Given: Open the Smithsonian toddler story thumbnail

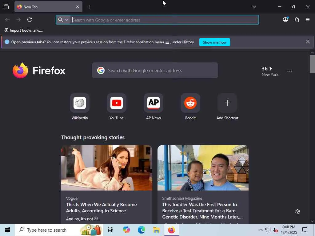Looking at the screenshot, I should coord(203,168).
